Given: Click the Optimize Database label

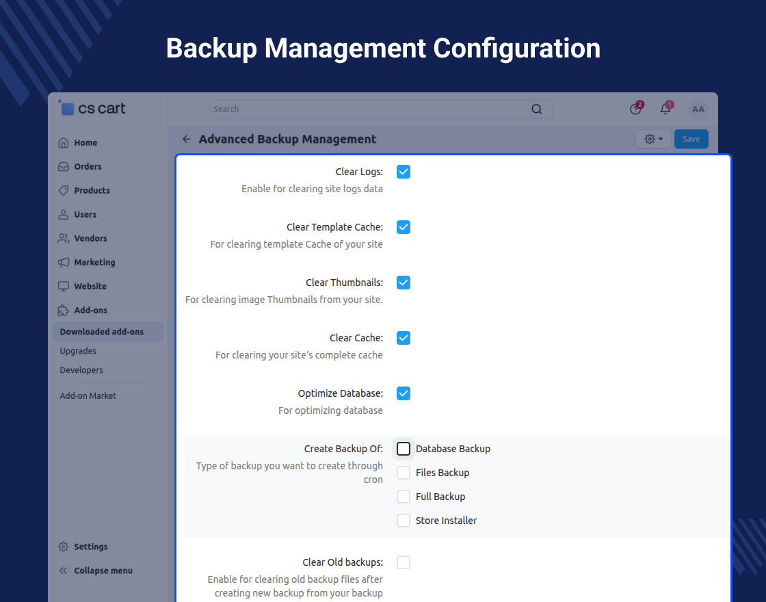Looking at the screenshot, I should 341,393.
